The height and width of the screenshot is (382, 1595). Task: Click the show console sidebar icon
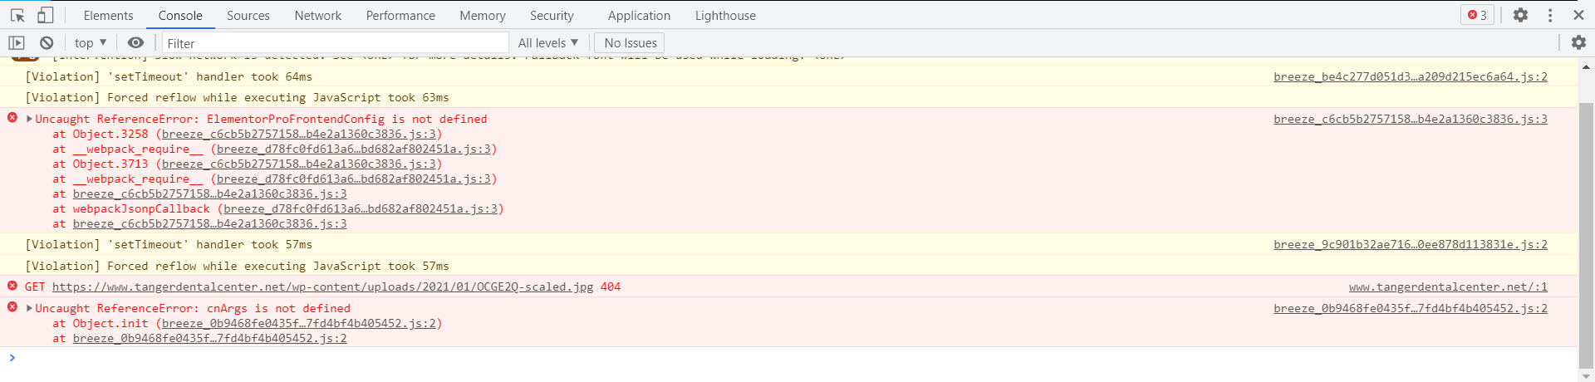click(x=17, y=43)
